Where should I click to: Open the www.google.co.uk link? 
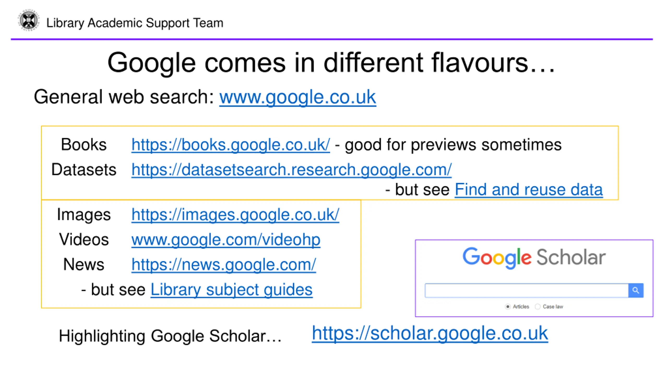[297, 97]
